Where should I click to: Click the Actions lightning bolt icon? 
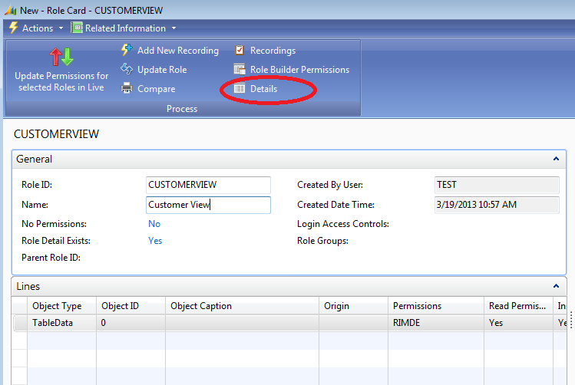pos(12,28)
